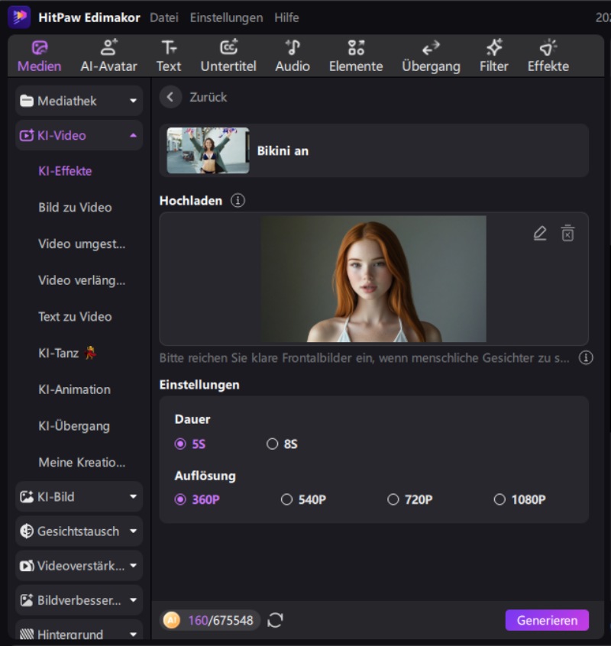Image resolution: width=611 pixels, height=646 pixels.
Task: Open the Bikini an effect thumbnail
Action: (x=207, y=150)
